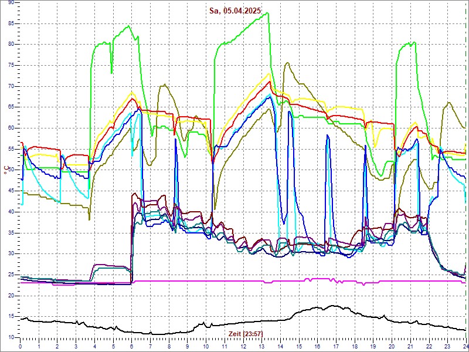Screen dimensions: 469x352
Task: Select hour 3 on the time axis
Action: 76,347
